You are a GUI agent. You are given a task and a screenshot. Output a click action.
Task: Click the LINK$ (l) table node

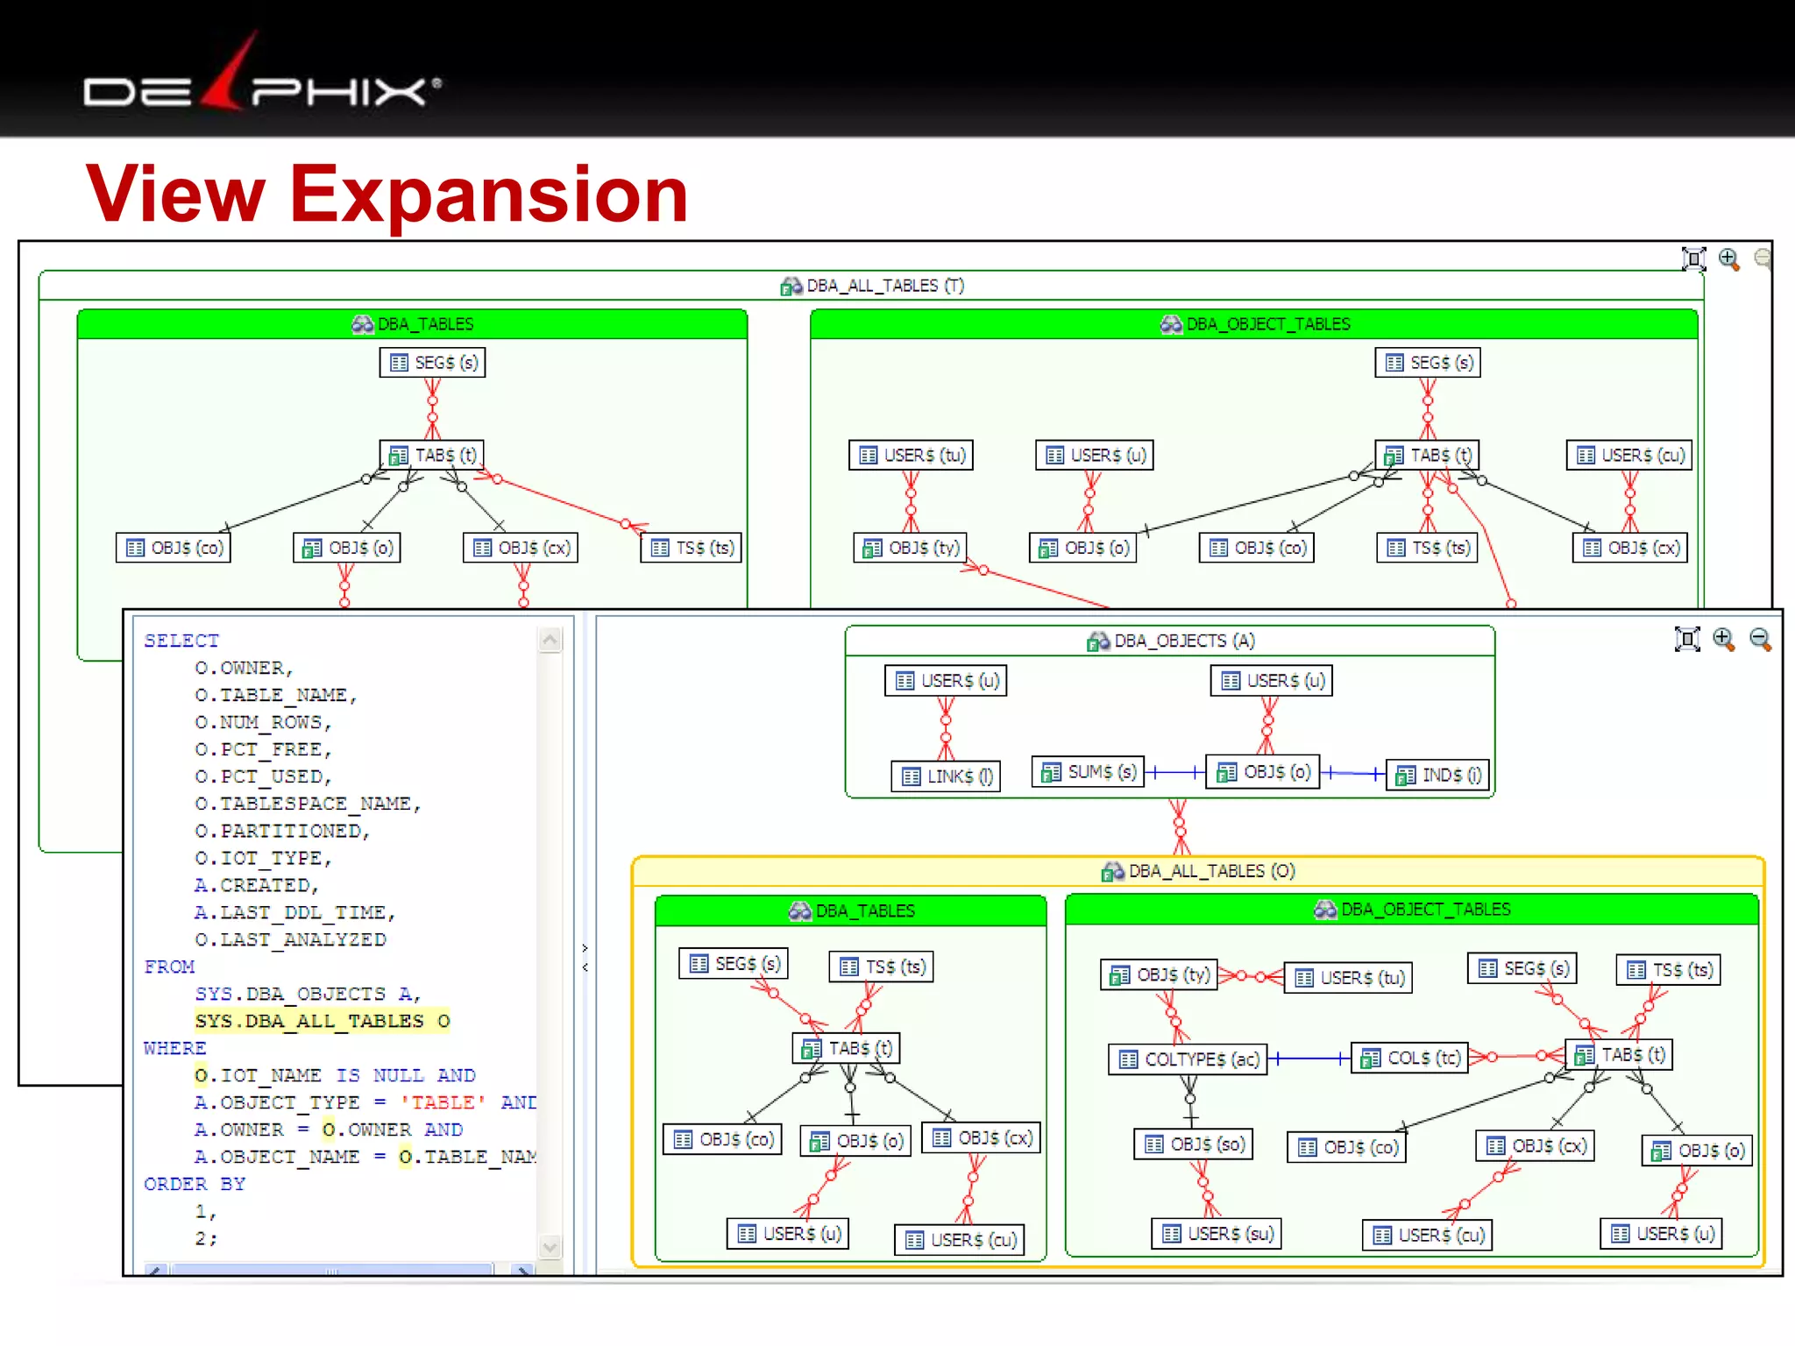pos(947,776)
